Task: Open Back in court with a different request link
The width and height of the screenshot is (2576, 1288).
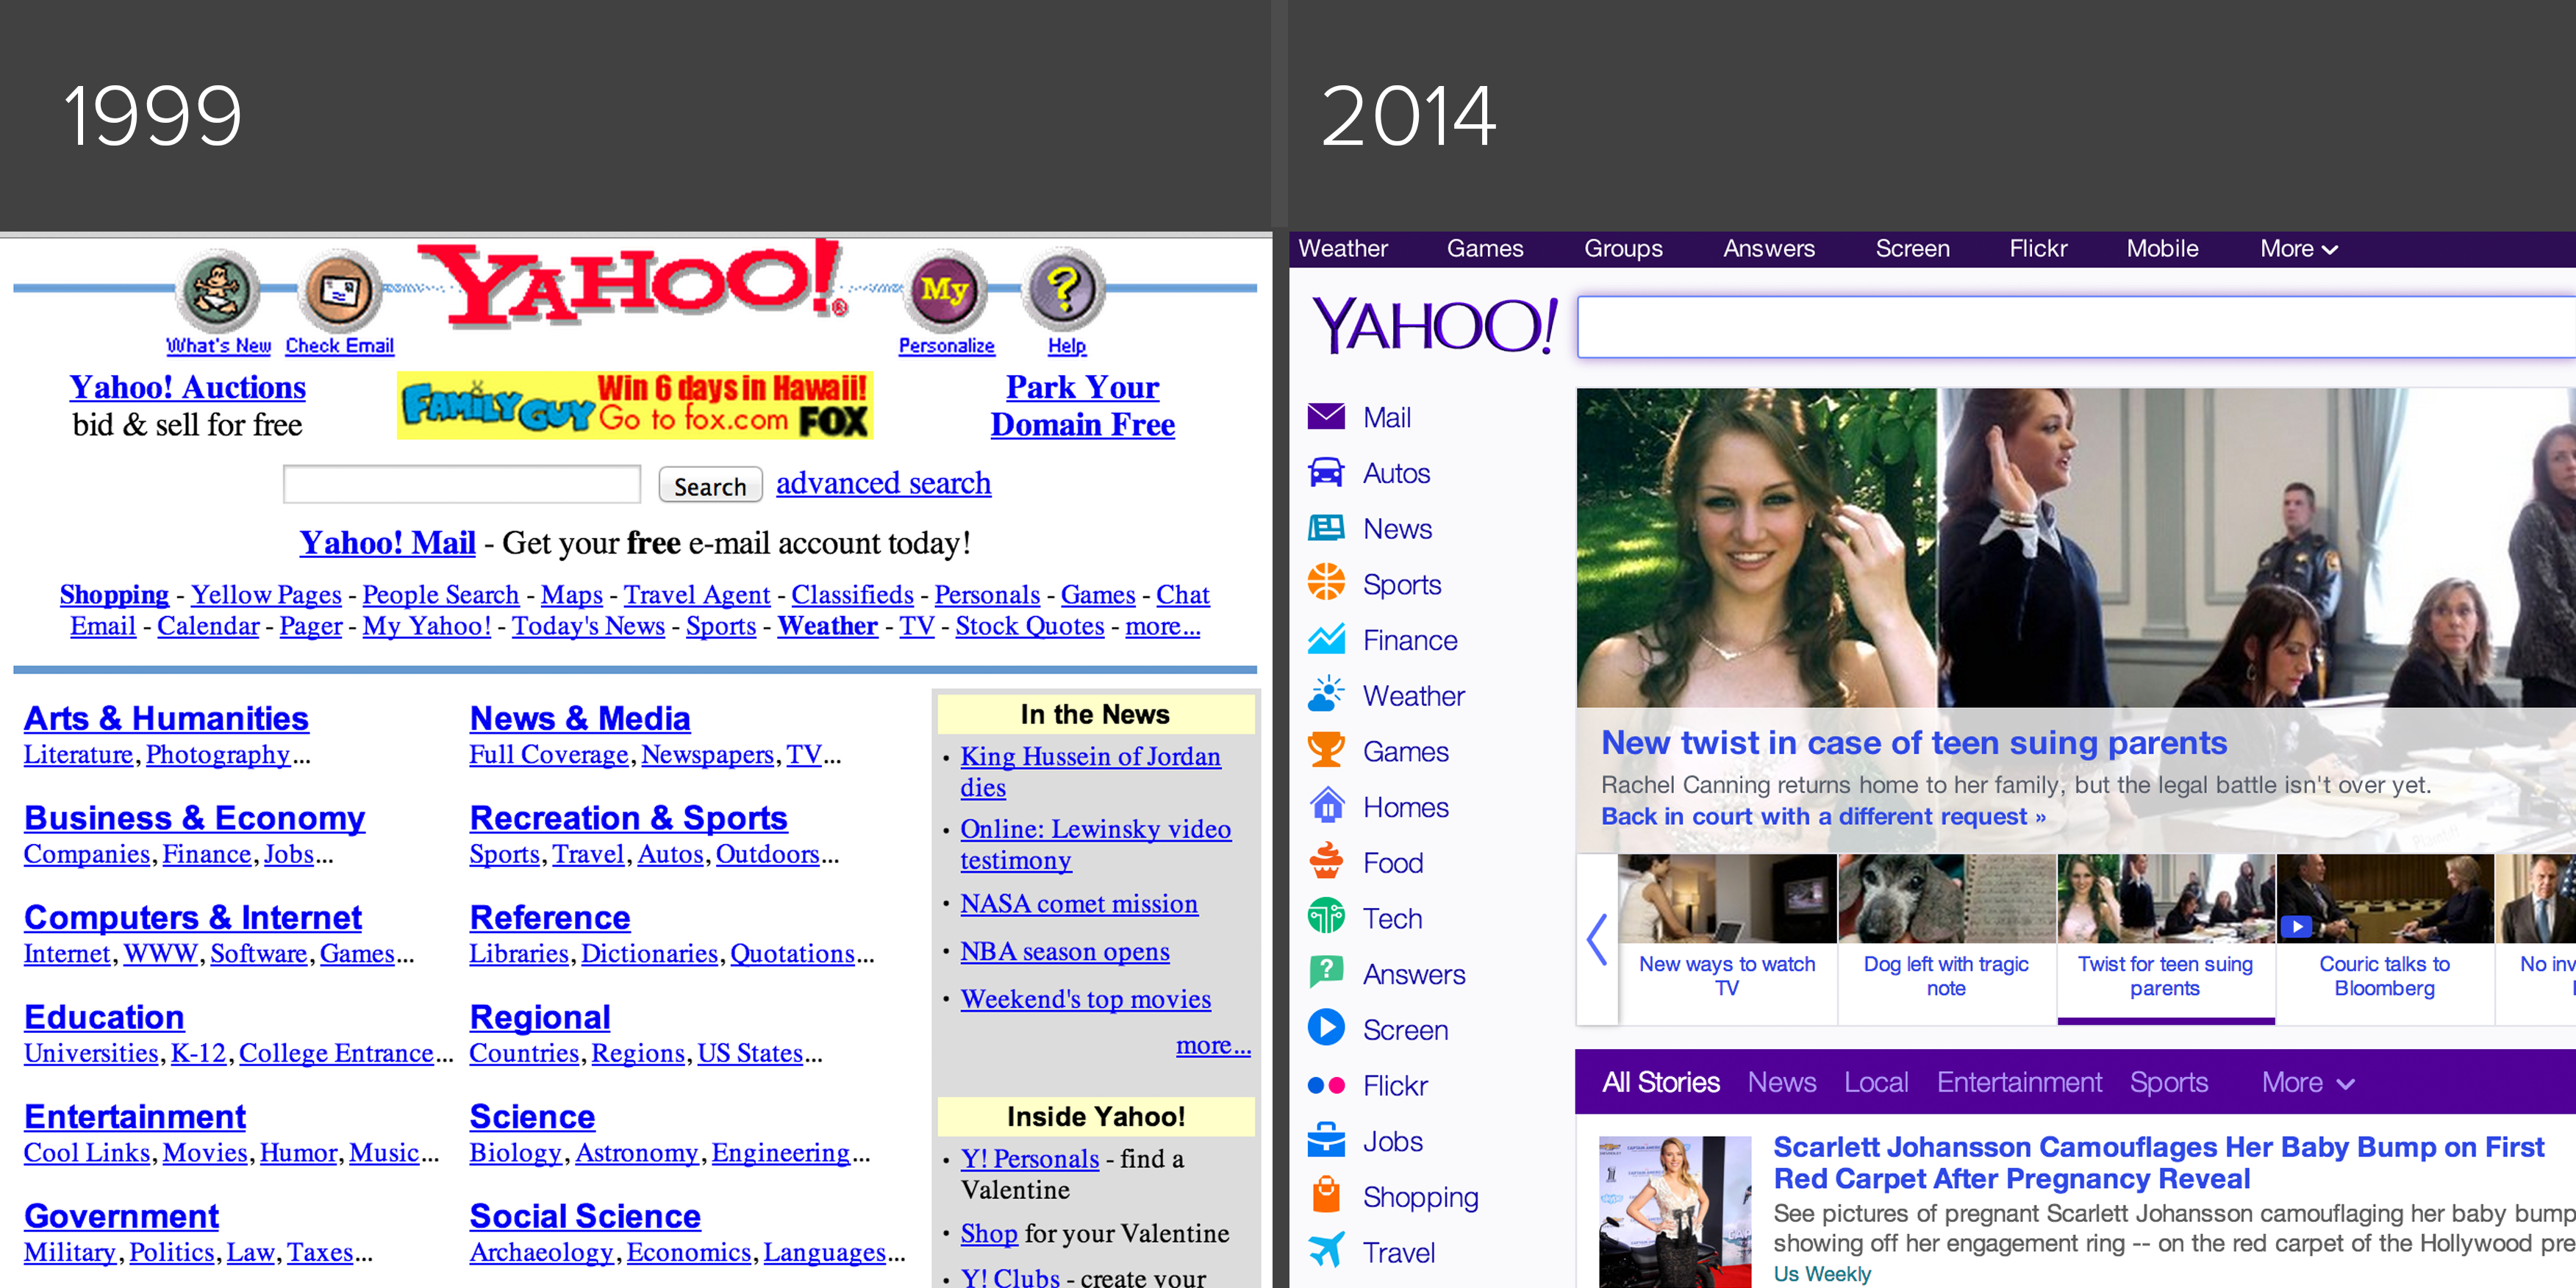Action: 1823,816
